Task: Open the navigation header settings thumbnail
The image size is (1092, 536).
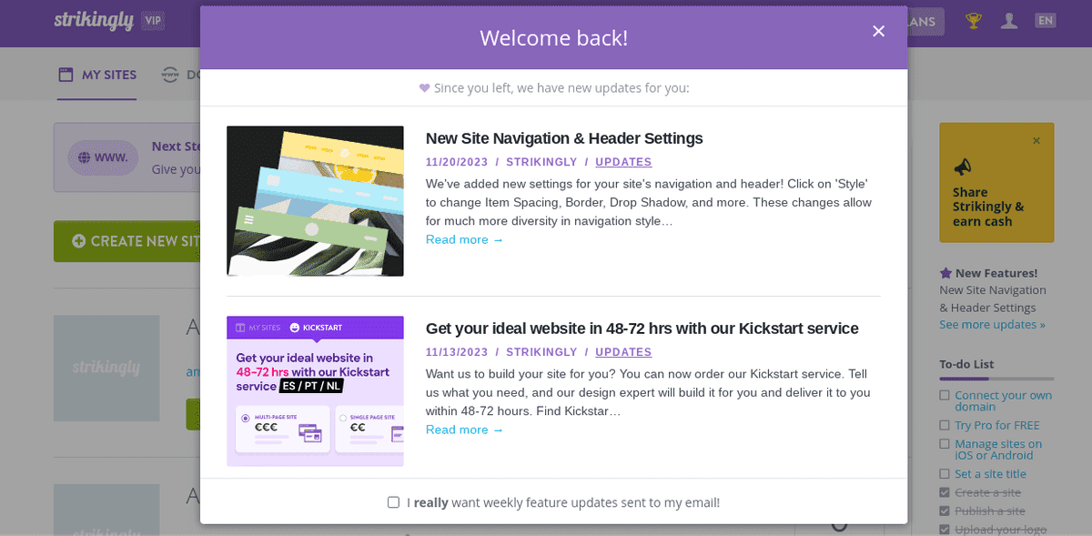Action: tap(315, 201)
